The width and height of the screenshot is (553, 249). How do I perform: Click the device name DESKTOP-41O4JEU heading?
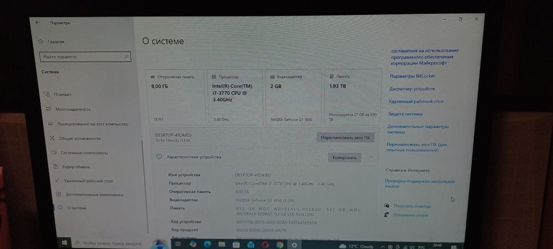click(174, 135)
